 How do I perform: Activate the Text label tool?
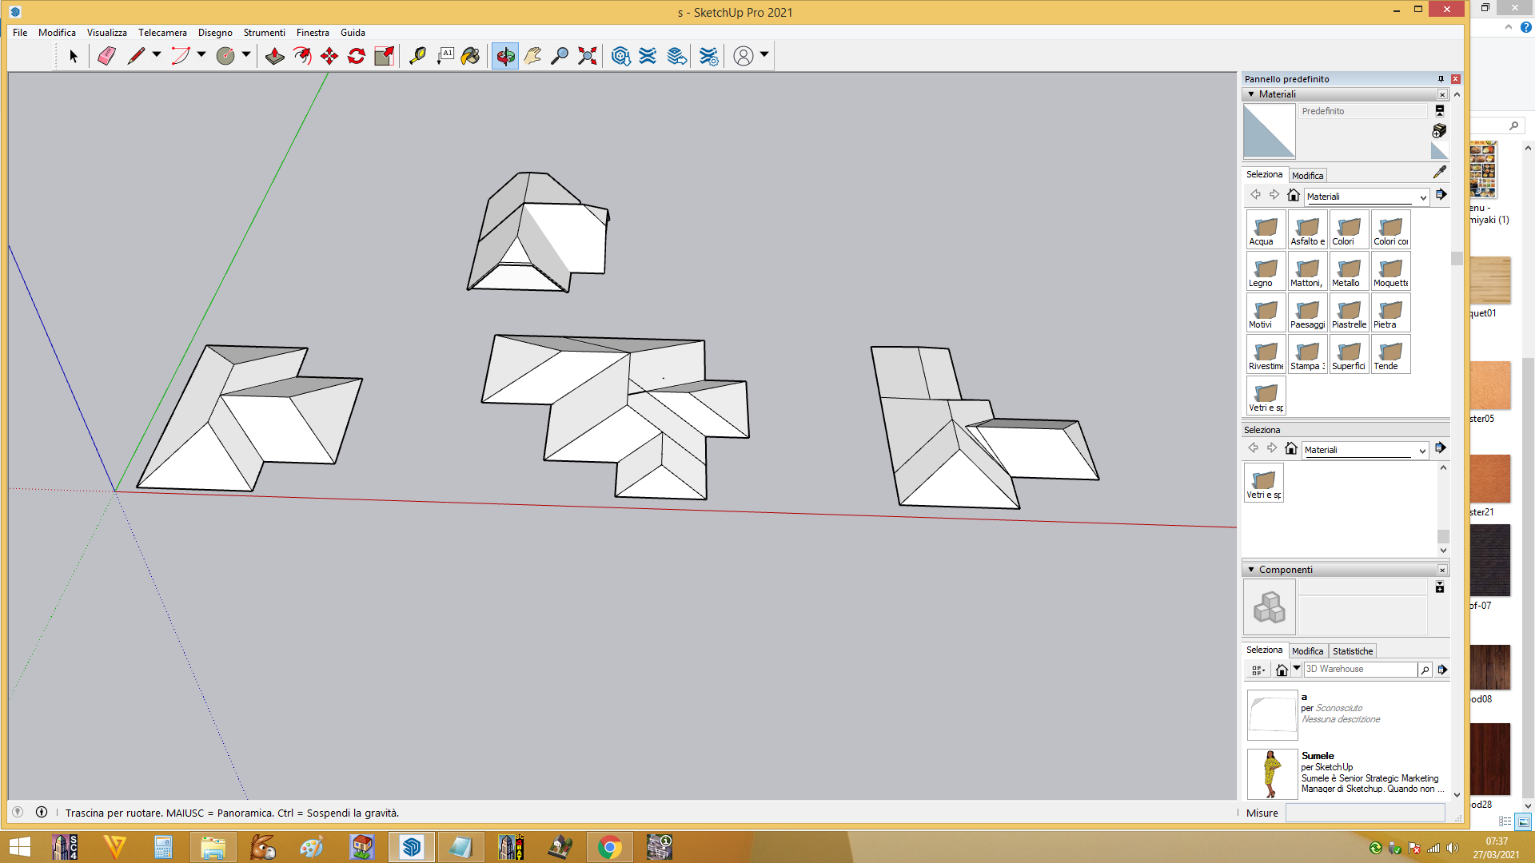tap(445, 56)
